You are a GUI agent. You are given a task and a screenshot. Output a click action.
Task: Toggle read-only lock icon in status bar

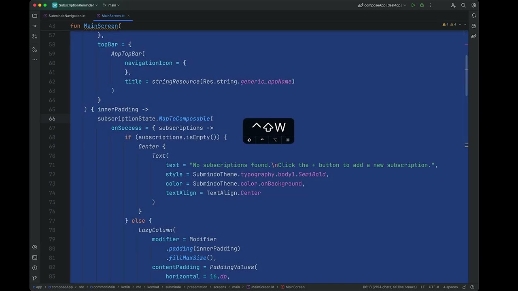(x=465, y=287)
